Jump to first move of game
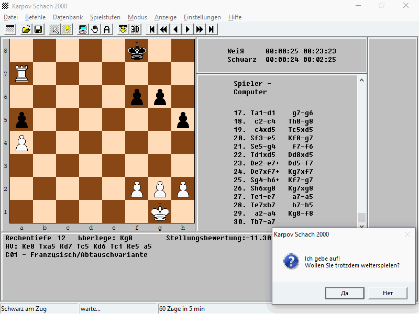The height and width of the screenshot is (314, 419). pos(151,29)
